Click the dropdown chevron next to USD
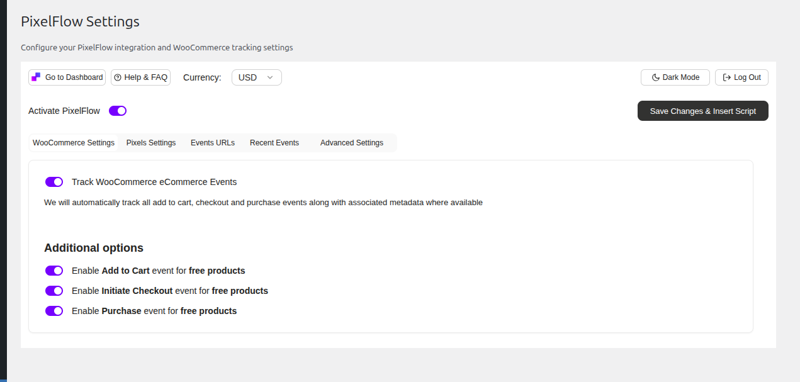This screenshot has width=800, height=382. (x=270, y=77)
